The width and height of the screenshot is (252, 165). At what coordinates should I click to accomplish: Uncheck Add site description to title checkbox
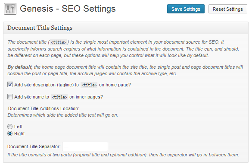pyautogui.click(x=10, y=84)
